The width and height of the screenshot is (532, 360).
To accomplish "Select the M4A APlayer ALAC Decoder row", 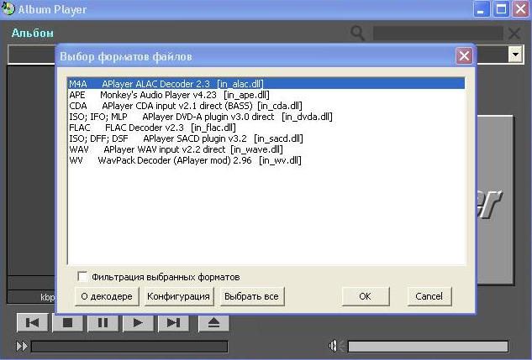I will point(266,84).
